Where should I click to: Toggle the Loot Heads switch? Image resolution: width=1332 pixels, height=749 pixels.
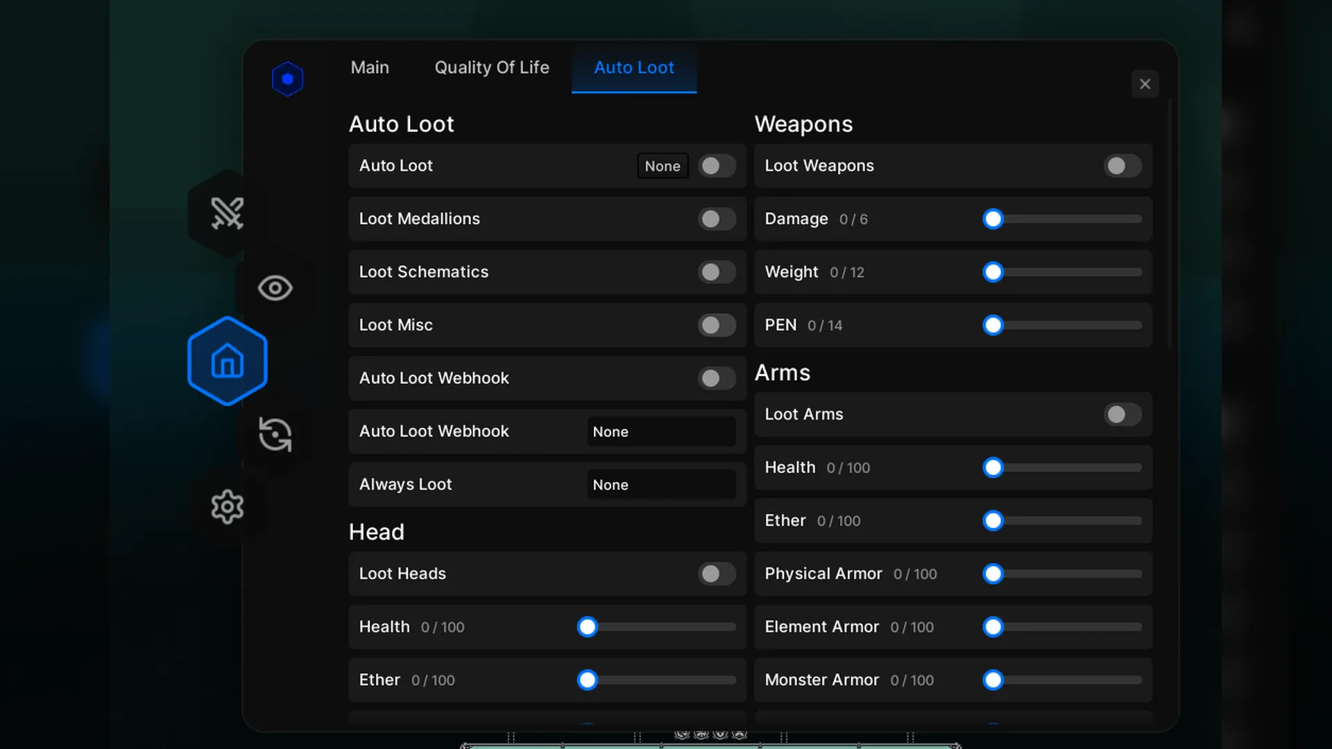tap(717, 574)
